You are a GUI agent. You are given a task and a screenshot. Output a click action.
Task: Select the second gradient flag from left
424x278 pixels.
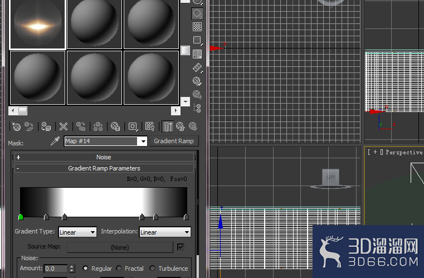46,217
